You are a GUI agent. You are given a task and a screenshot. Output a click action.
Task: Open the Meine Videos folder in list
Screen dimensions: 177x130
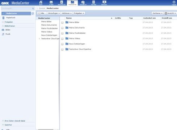coord(75,38)
